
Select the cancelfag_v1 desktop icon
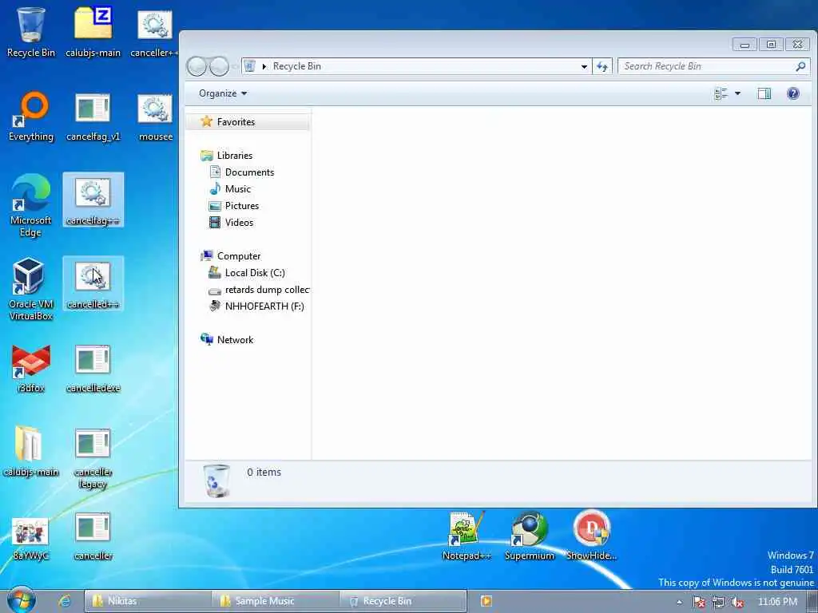[x=93, y=117]
